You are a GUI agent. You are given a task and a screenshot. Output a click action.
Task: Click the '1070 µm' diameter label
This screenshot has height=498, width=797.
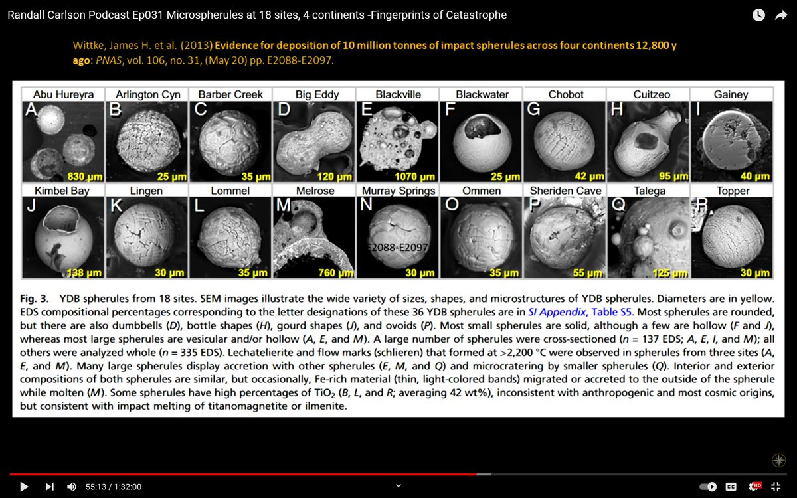click(416, 177)
